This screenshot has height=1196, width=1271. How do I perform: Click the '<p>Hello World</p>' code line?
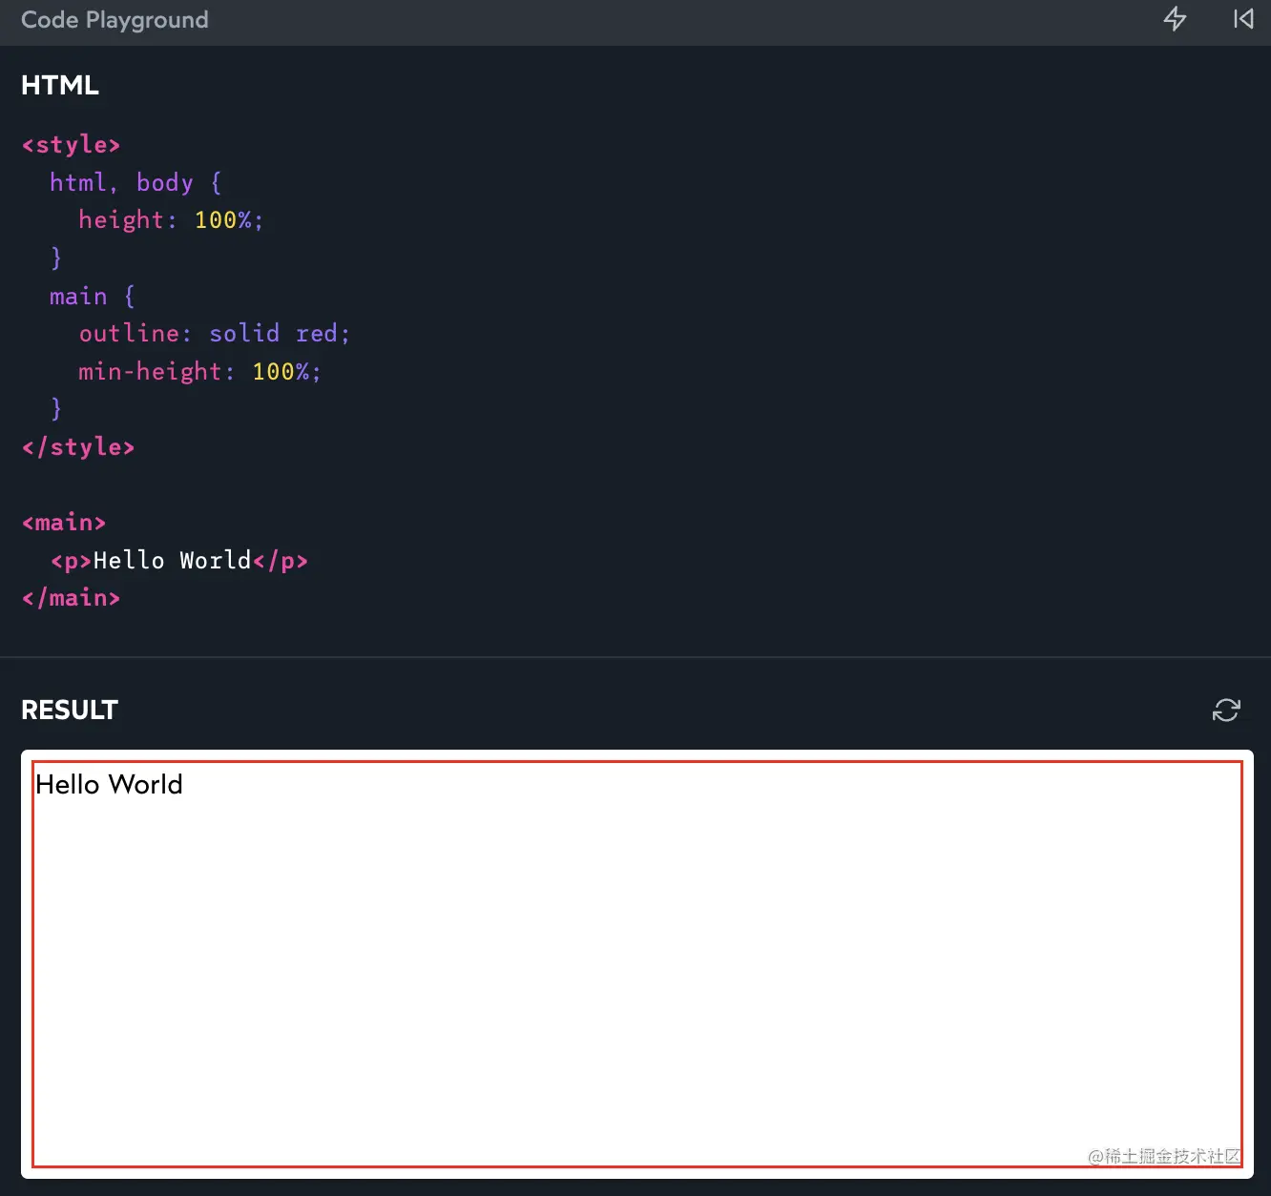tap(179, 561)
